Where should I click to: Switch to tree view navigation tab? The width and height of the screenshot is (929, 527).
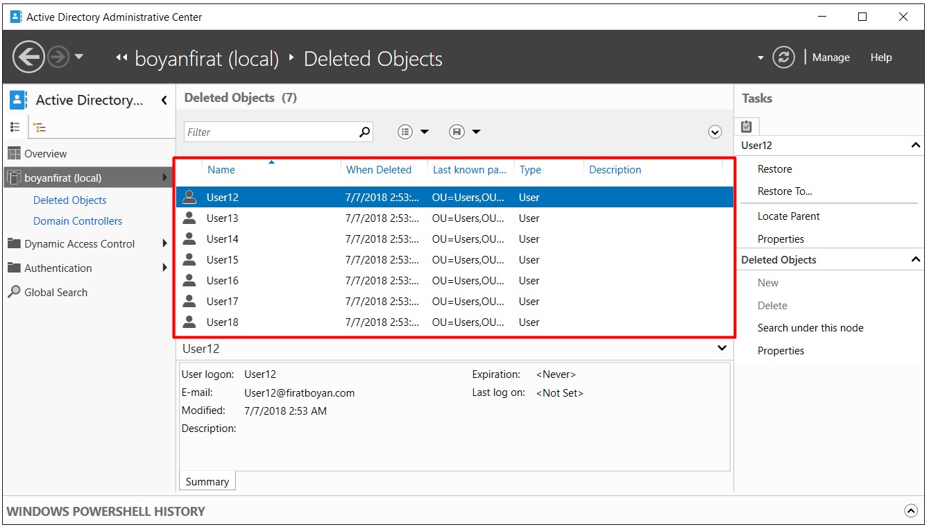[40, 127]
